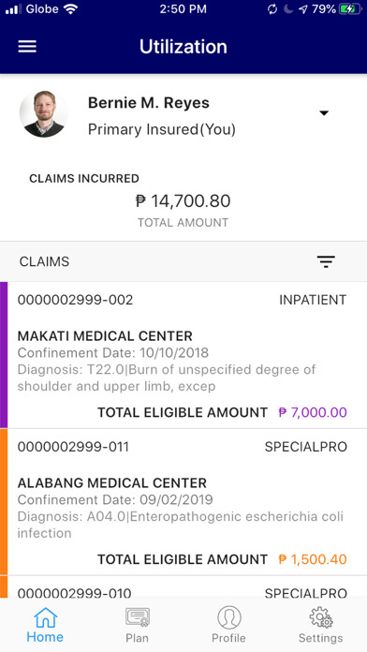367x652 pixels.
Task: Tap the Home house icon
Action: point(45,617)
